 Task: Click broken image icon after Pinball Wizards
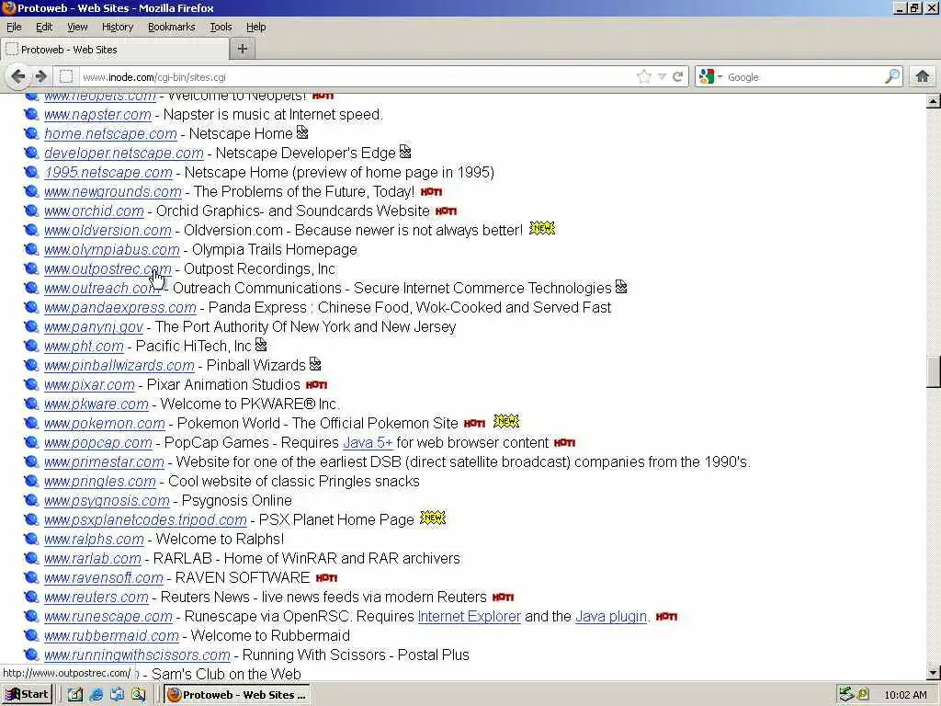click(x=315, y=364)
